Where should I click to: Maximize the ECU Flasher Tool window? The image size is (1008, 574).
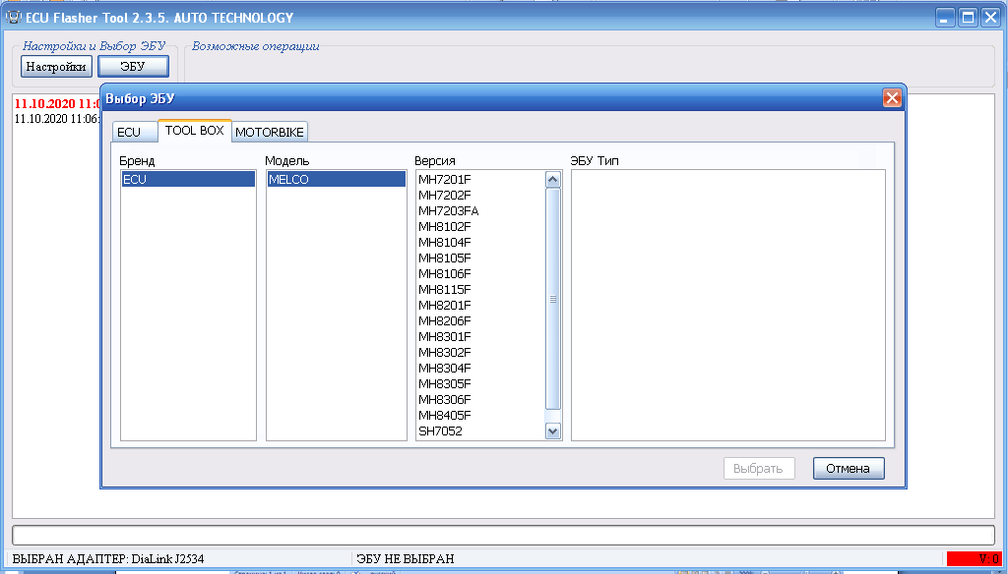[x=968, y=18]
